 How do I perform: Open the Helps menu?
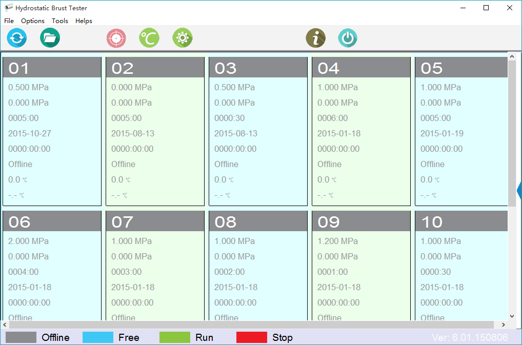84,21
